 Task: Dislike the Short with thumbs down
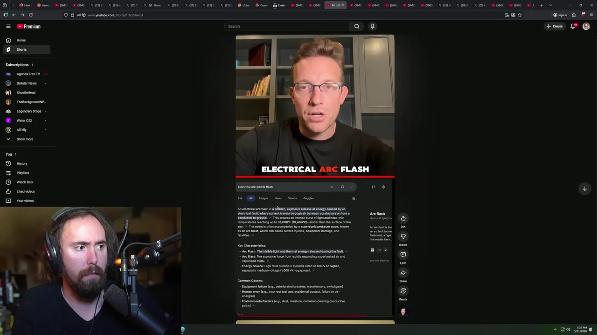tap(403, 236)
